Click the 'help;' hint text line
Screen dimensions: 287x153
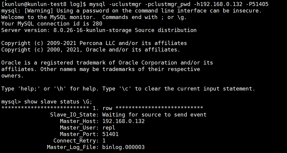pos(128,89)
